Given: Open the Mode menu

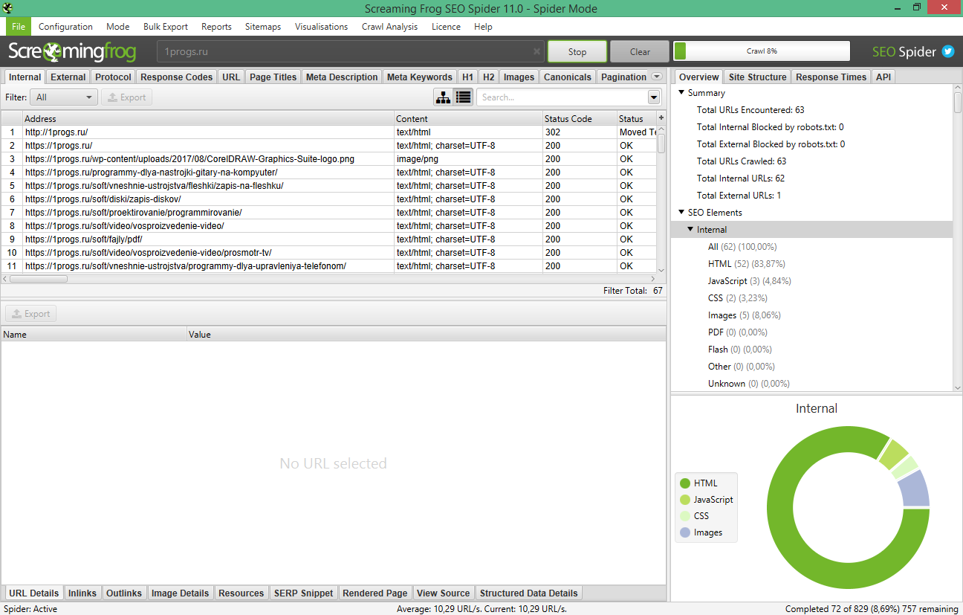Looking at the screenshot, I should [x=117, y=27].
